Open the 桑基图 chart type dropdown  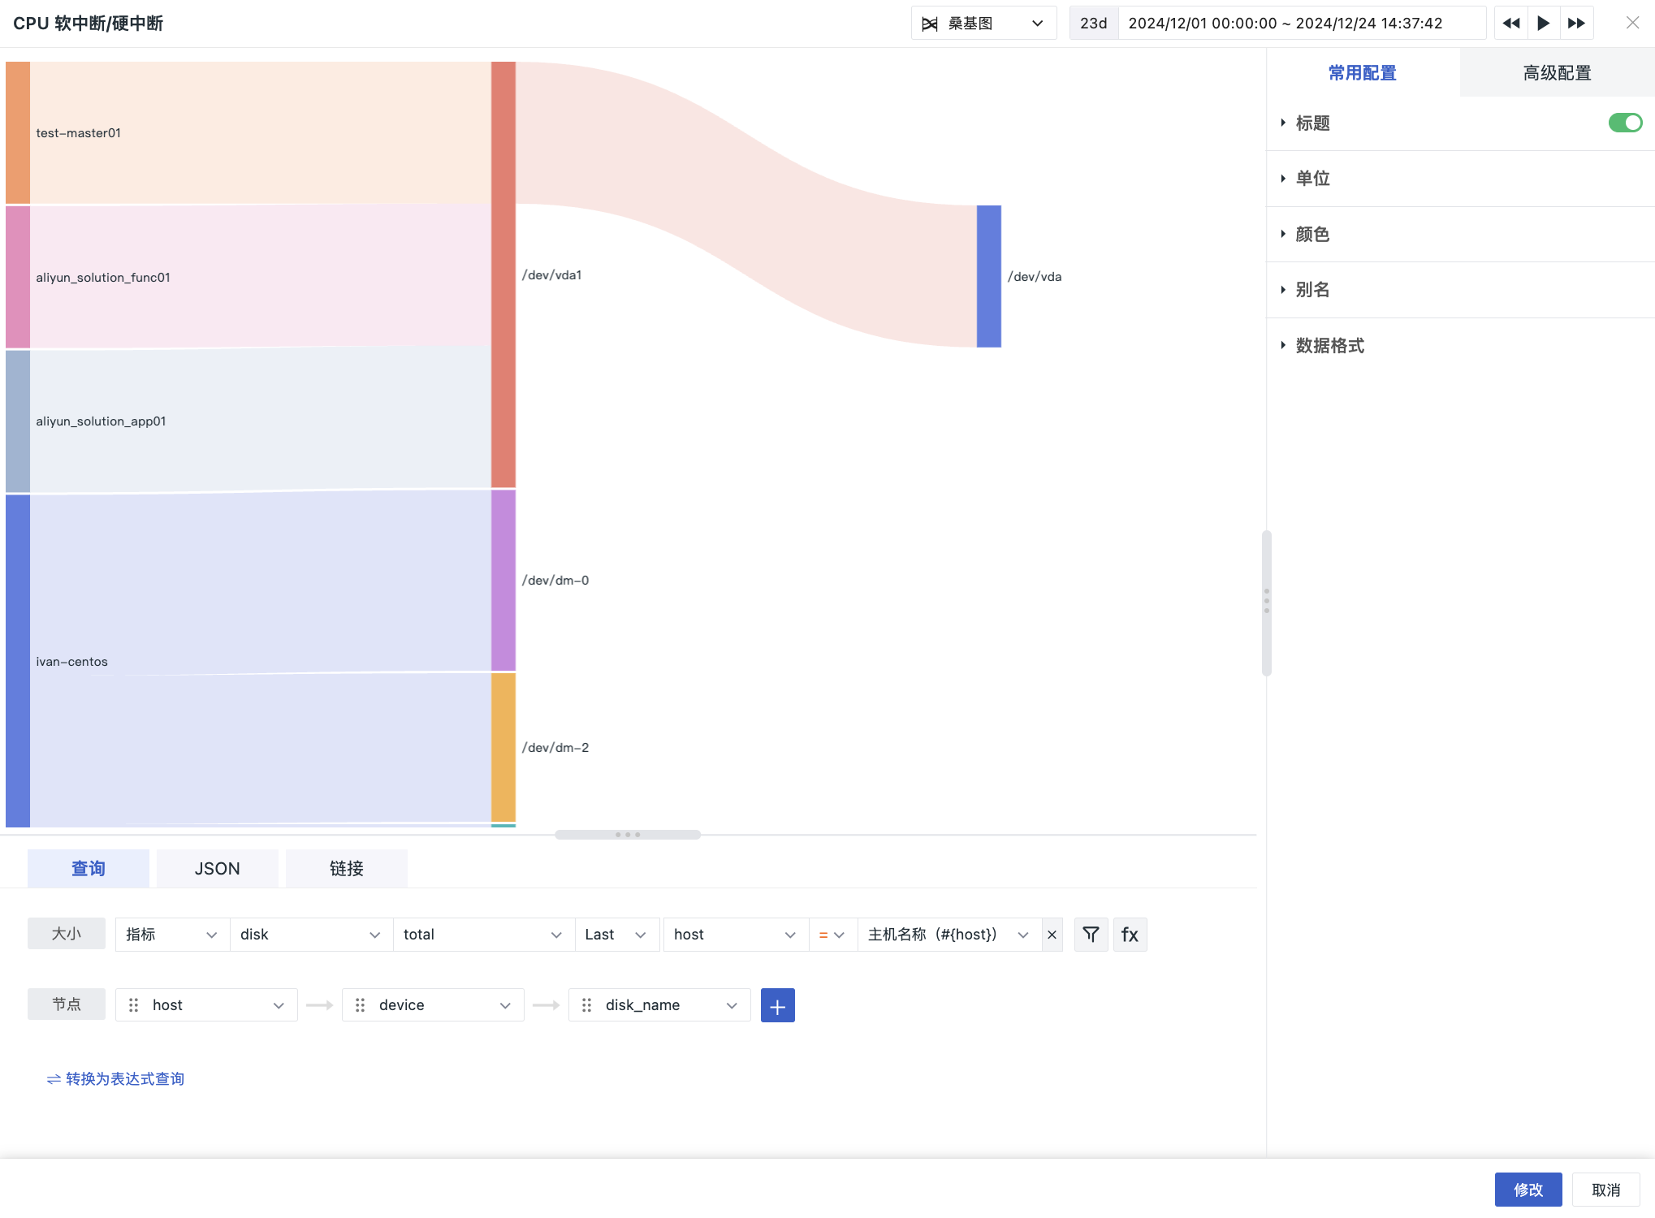click(983, 24)
